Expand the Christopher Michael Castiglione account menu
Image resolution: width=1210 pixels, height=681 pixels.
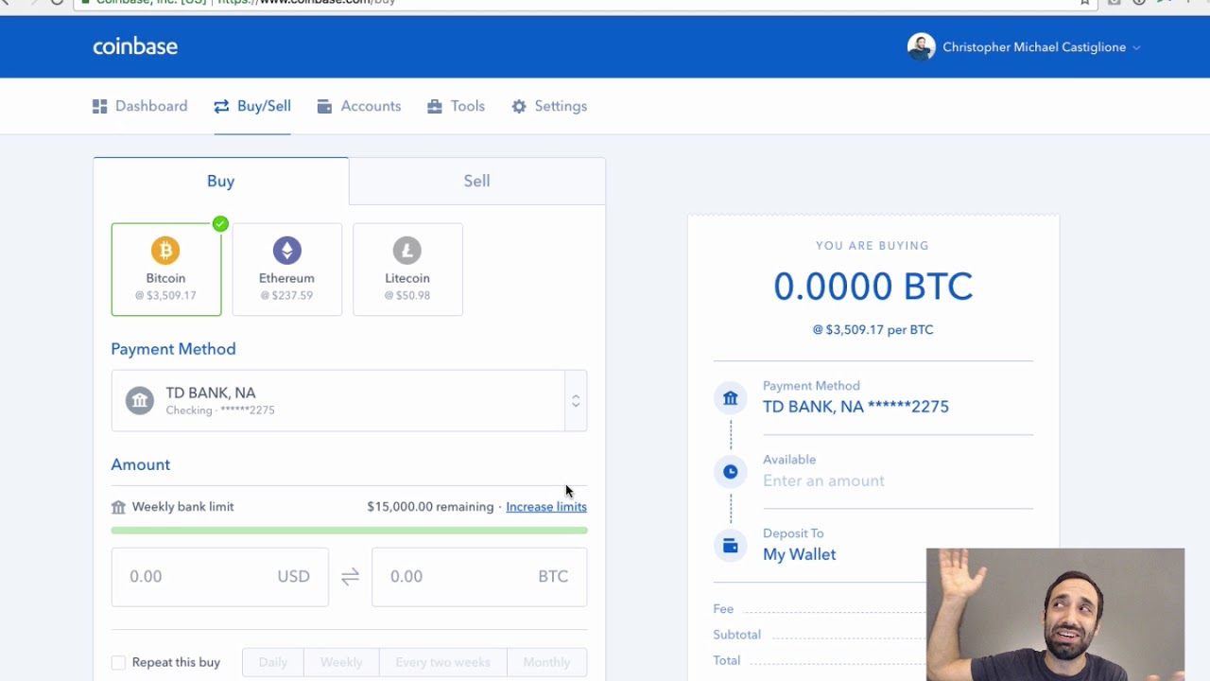click(1041, 47)
